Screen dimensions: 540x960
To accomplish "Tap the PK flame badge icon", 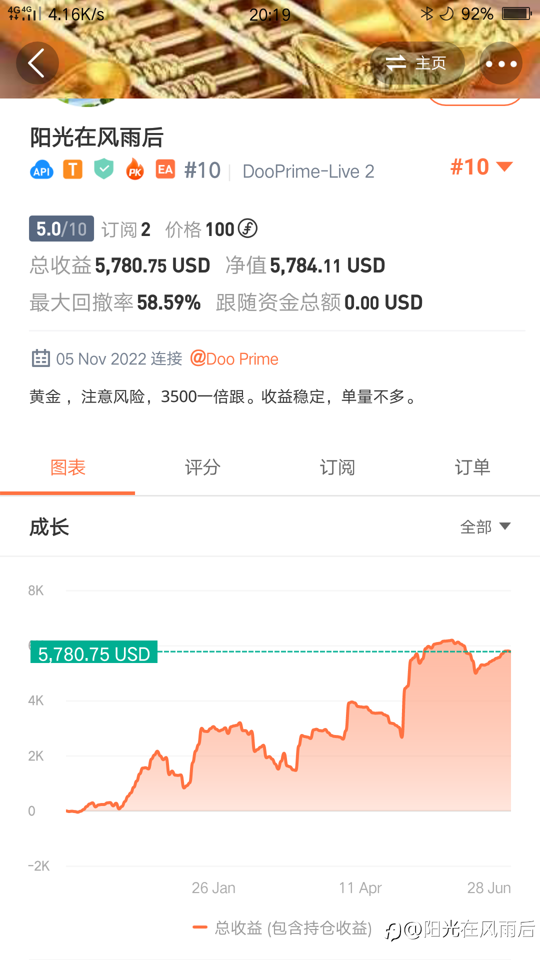I will click(x=135, y=169).
